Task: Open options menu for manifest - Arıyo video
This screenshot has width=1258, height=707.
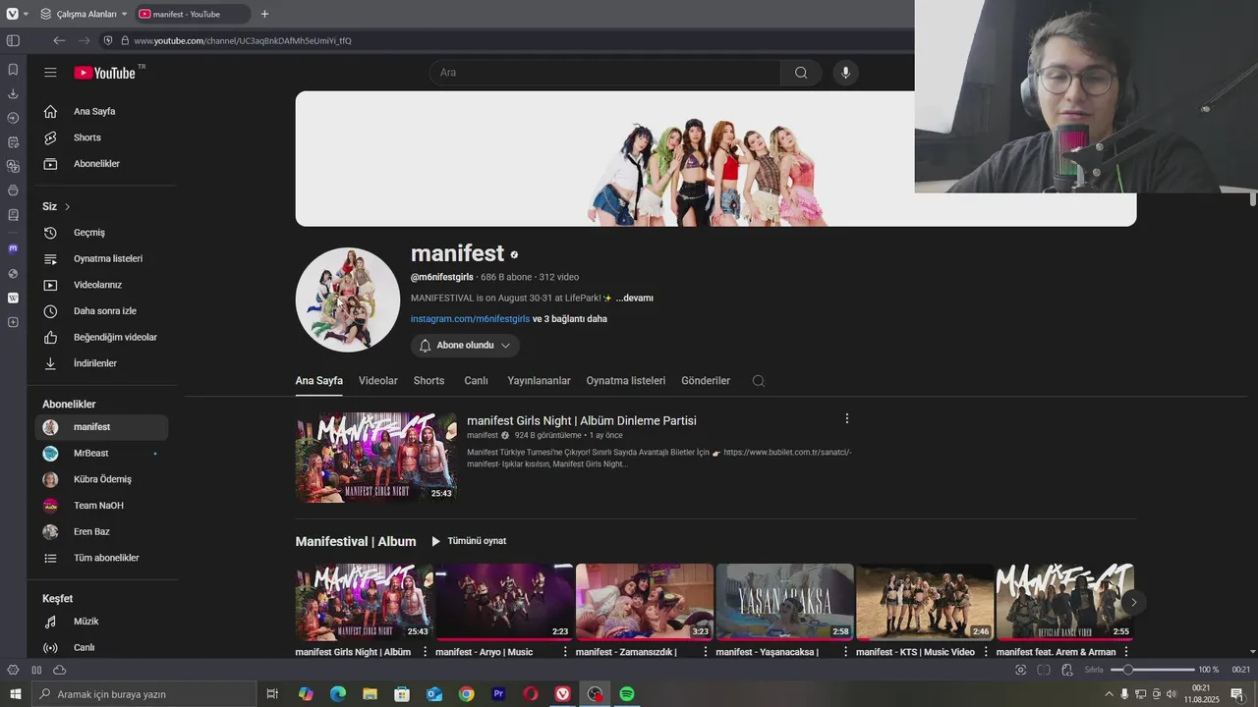Action: (x=565, y=652)
